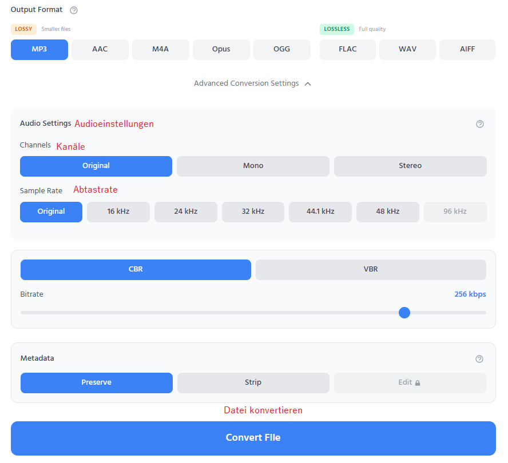Choose AAC as output format
Screen dimensions: 508x463
[x=100, y=49]
